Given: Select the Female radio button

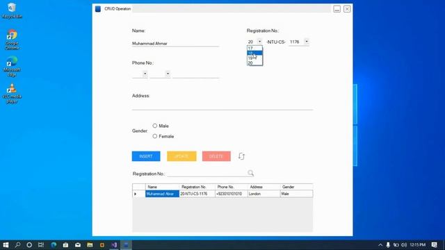Looking at the screenshot, I should [x=154, y=136].
